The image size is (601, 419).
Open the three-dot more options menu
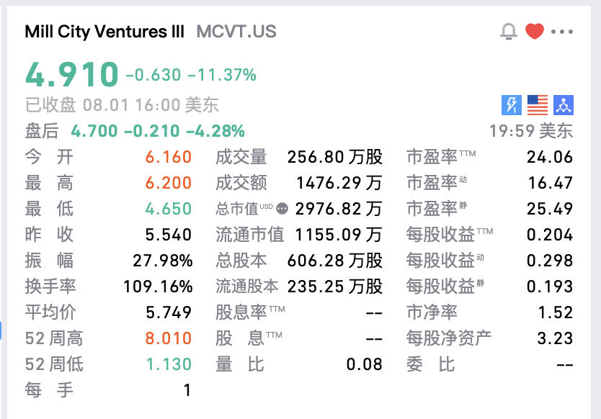point(561,32)
